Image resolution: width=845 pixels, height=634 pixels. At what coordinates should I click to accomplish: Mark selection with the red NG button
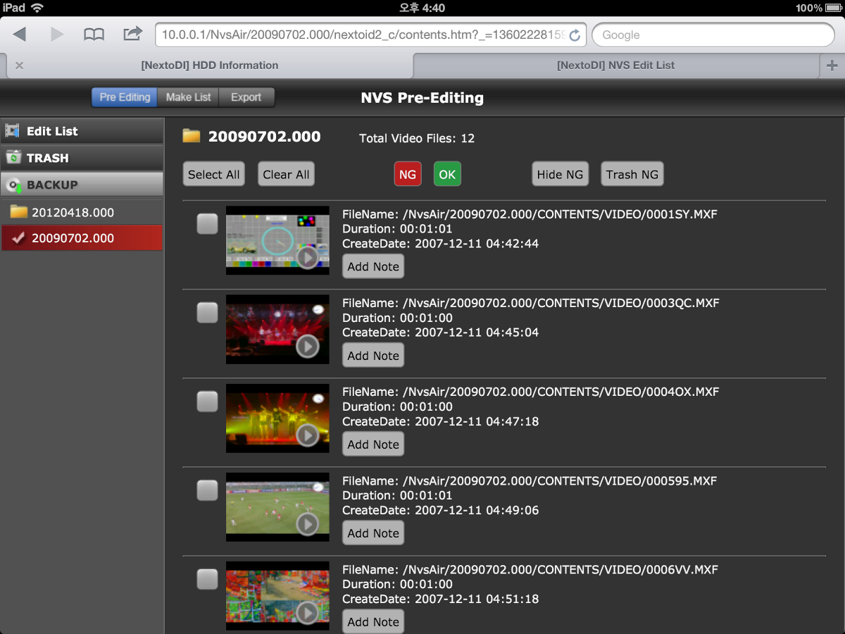(x=408, y=175)
